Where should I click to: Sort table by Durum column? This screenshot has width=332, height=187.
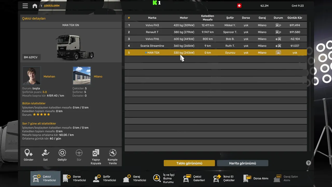(278, 18)
